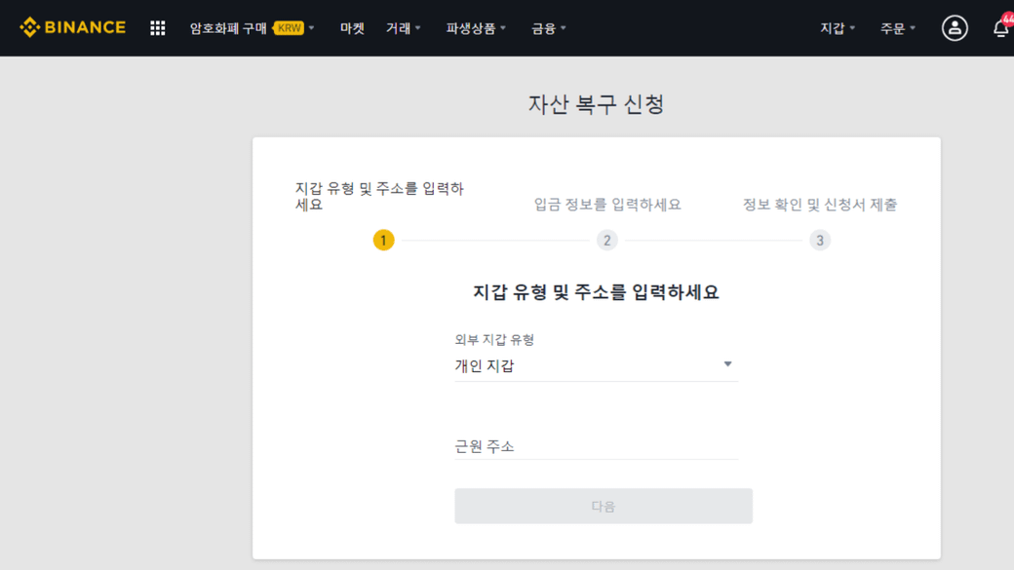The width and height of the screenshot is (1014, 570).
Task: Open the 외부 지갑 유형 dropdown arrow
Action: [x=727, y=364]
